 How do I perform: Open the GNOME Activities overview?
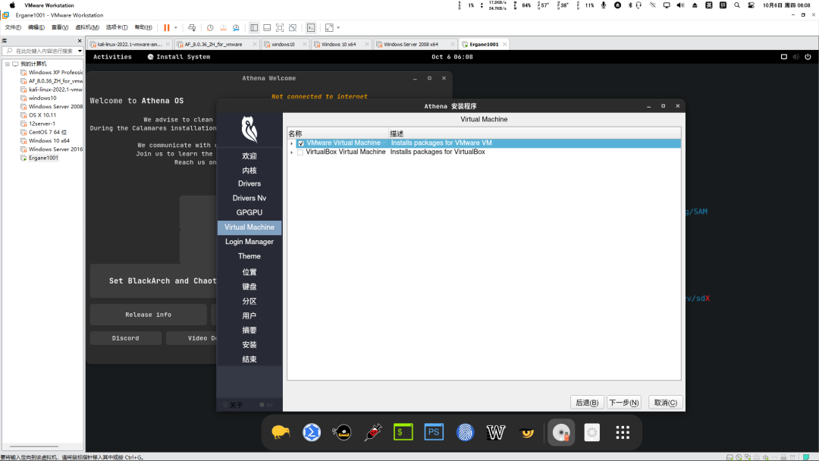pos(112,57)
